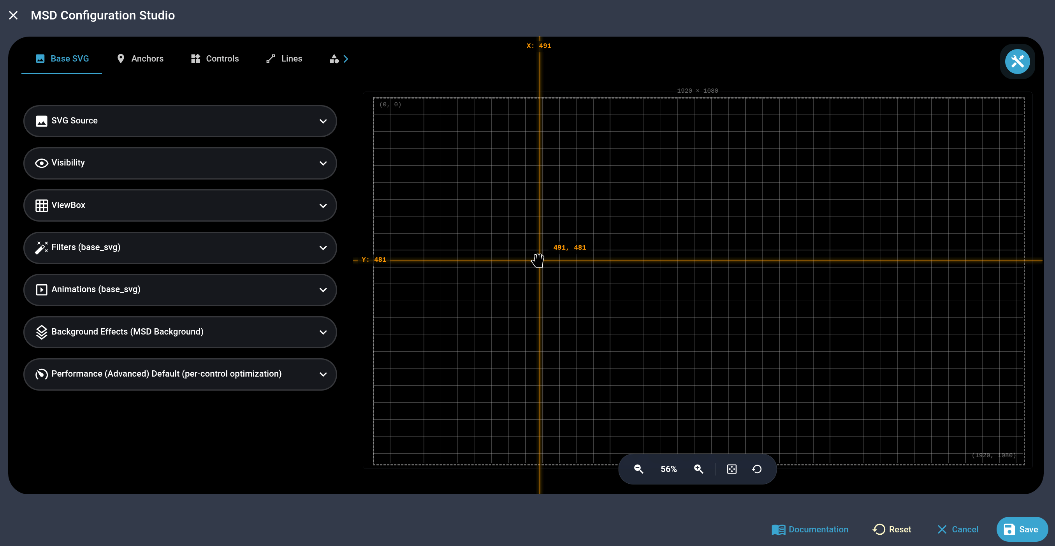Click the Visibility eye icon
This screenshot has height=546, width=1055.
tap(41, 163)
